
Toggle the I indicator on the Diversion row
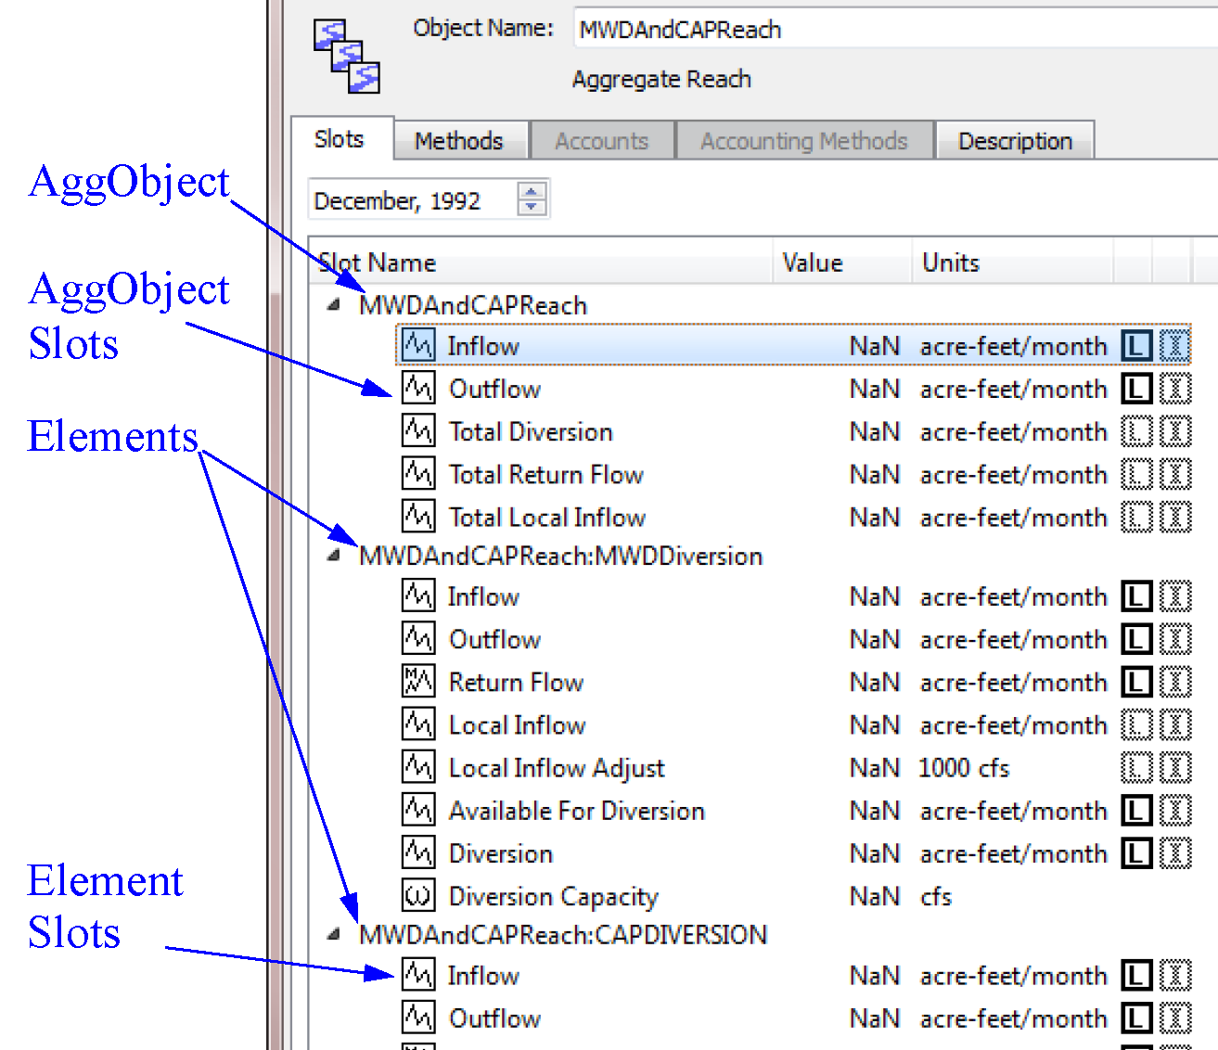coord(1174,853)
